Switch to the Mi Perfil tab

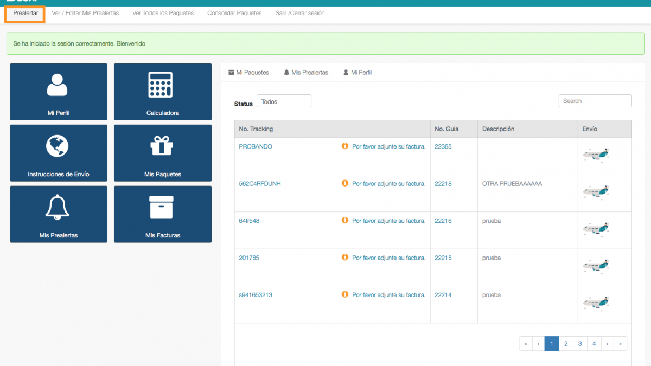point(358,73)
